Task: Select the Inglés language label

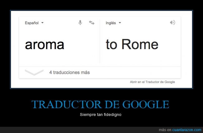Action: [x=111, y=23]
